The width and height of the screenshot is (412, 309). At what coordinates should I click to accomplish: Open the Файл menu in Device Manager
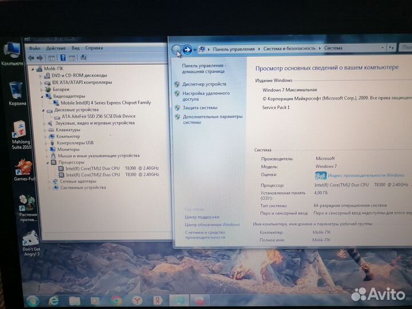(34, 48)
